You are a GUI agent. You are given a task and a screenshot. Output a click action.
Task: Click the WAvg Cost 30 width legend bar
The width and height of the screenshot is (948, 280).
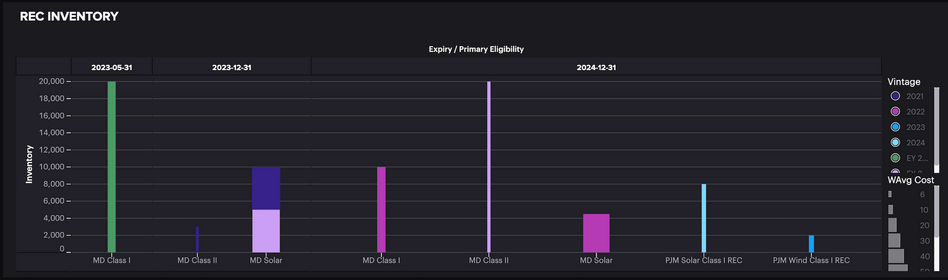894,240
